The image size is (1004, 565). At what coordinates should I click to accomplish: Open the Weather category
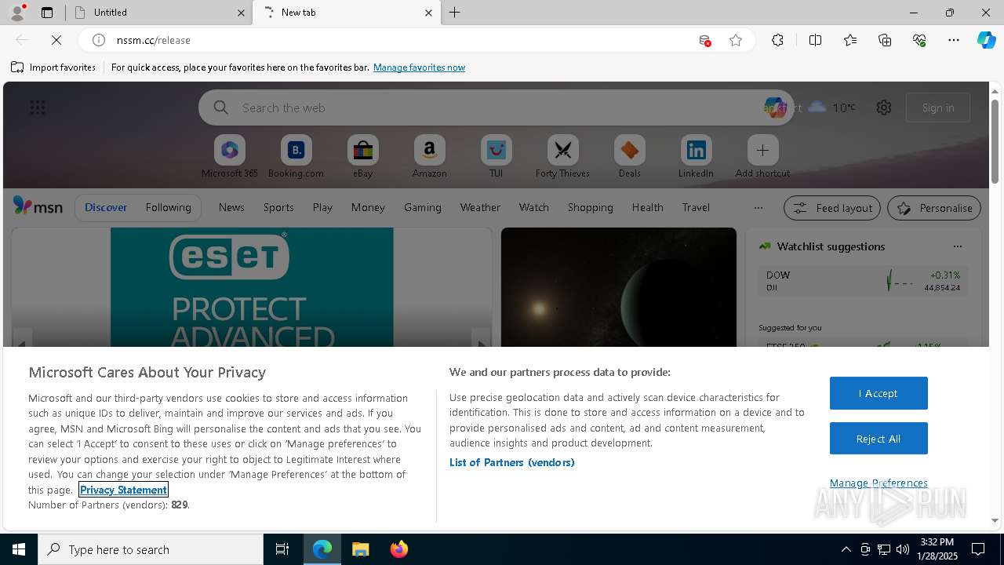click(480, 207)
